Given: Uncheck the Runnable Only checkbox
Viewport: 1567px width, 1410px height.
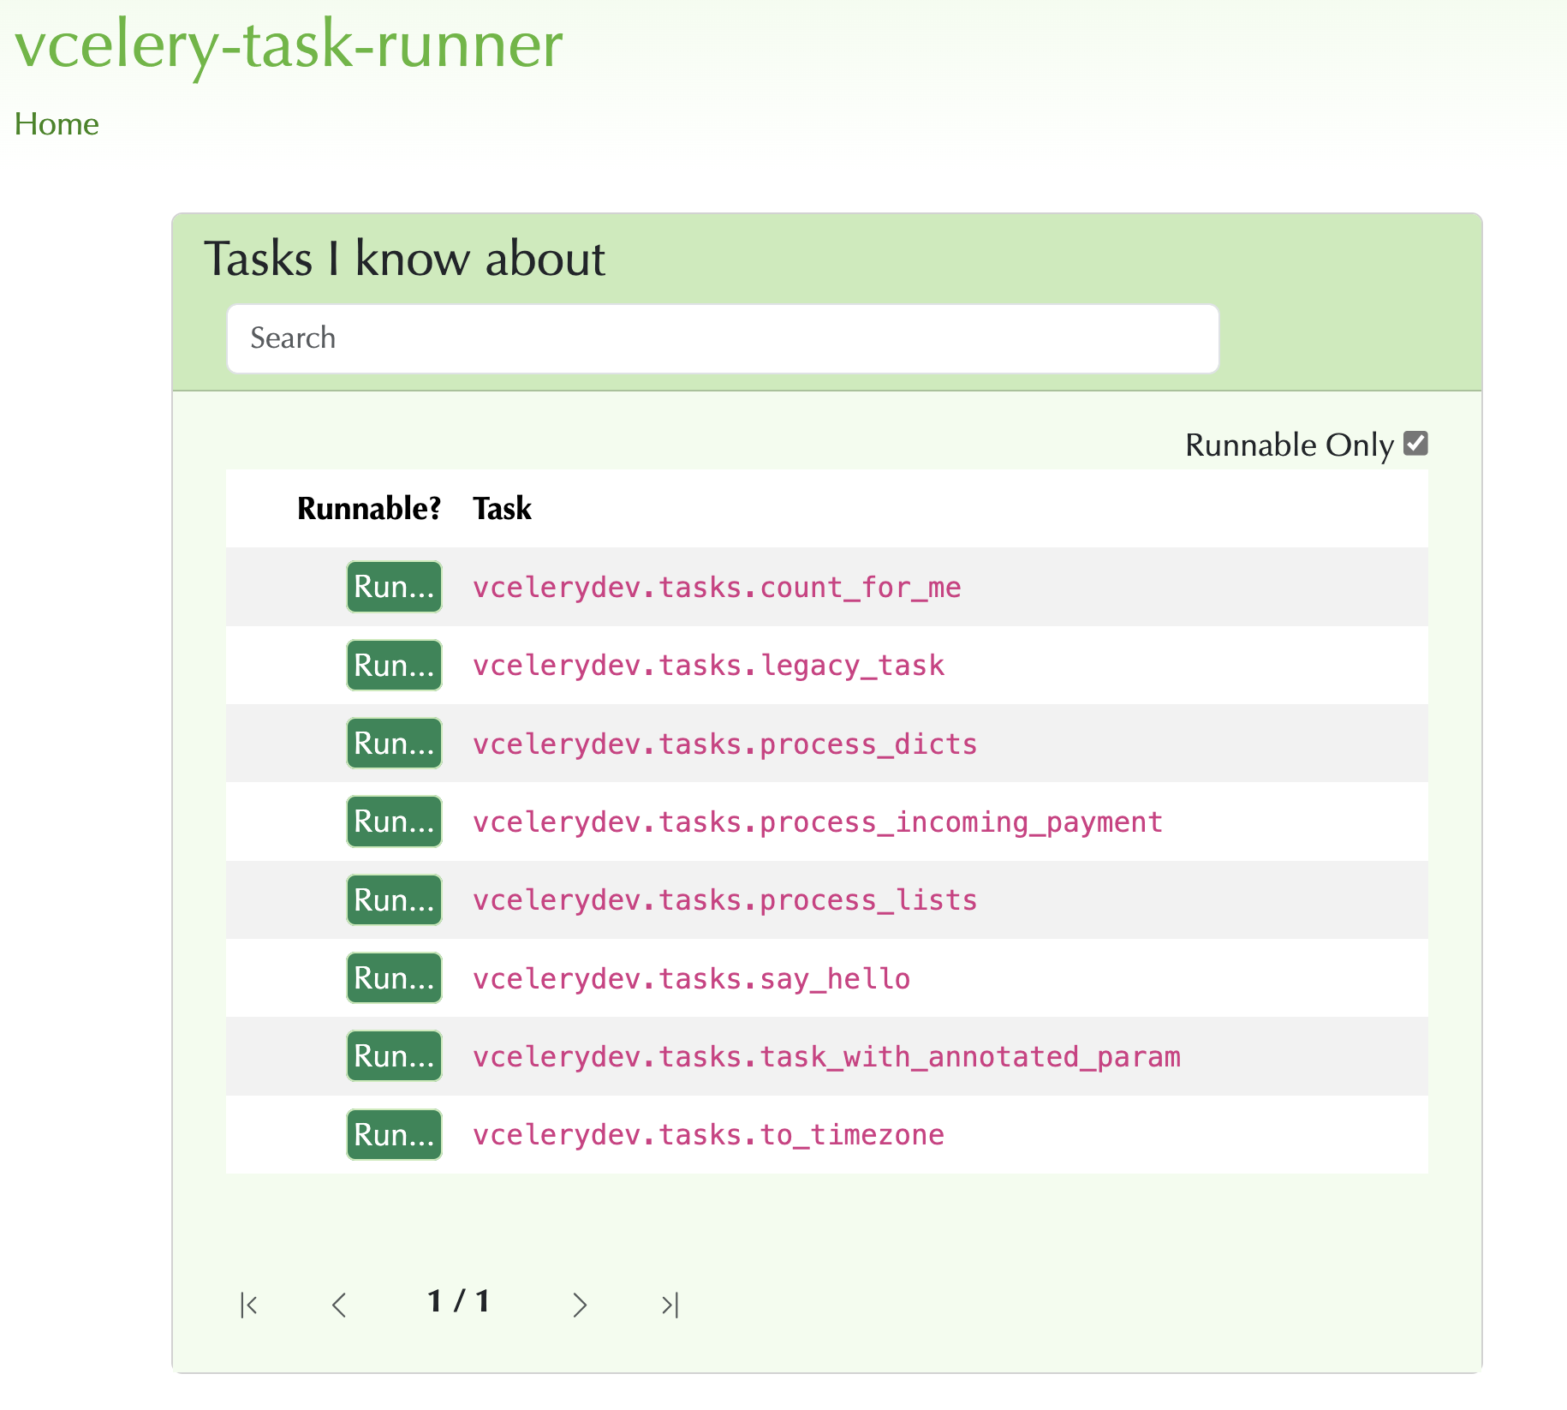Looking at the screenshot, I should tap(1418, 443).
